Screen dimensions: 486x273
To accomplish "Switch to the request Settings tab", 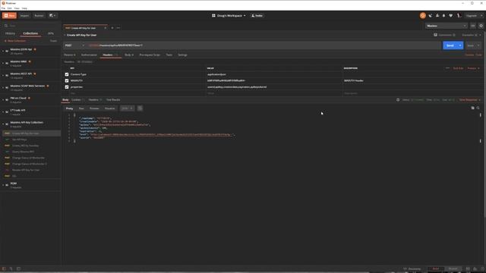I will 182,55.
